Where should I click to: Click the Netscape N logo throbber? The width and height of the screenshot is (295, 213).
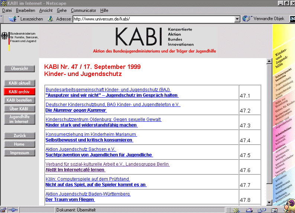292,19
